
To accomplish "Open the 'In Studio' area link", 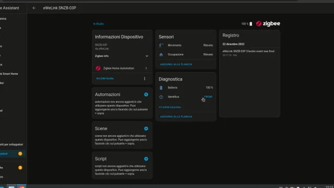I will (x=99, y=23).
